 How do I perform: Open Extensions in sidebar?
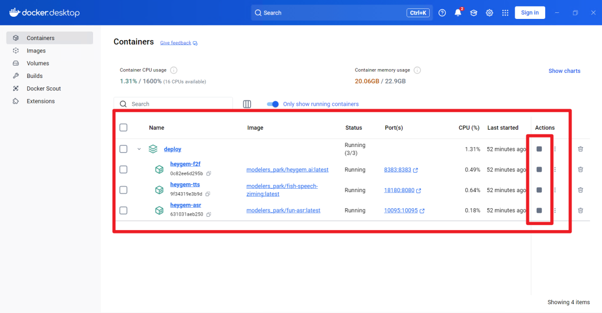click(50, 101)
